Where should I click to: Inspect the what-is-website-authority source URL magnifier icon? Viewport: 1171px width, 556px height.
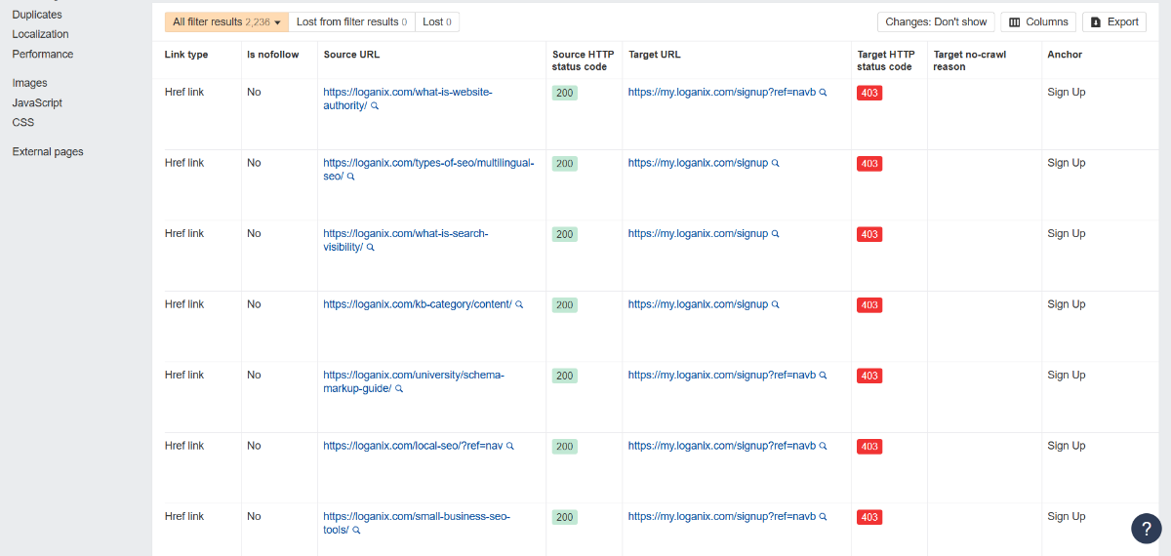tap(375, 106)
